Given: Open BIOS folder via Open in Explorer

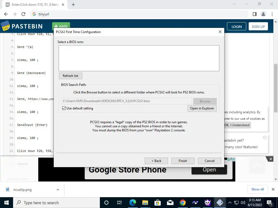Looking at the screenshot, I should (x=202, y=108).
